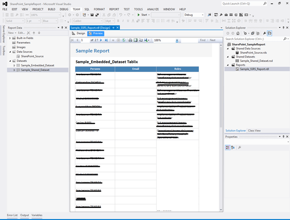This screenshot has height=220, width=290.
Task: Click the Save All icon in the toolbar
Action: coord(97,15)
